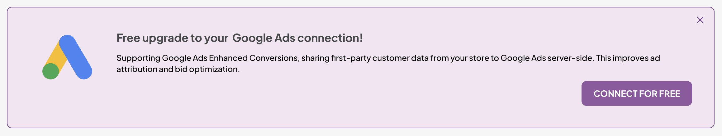Click the 'Free upgrade' banner heading
The image size is (722, 136).
pyautogui.click(x=240, y=38)
